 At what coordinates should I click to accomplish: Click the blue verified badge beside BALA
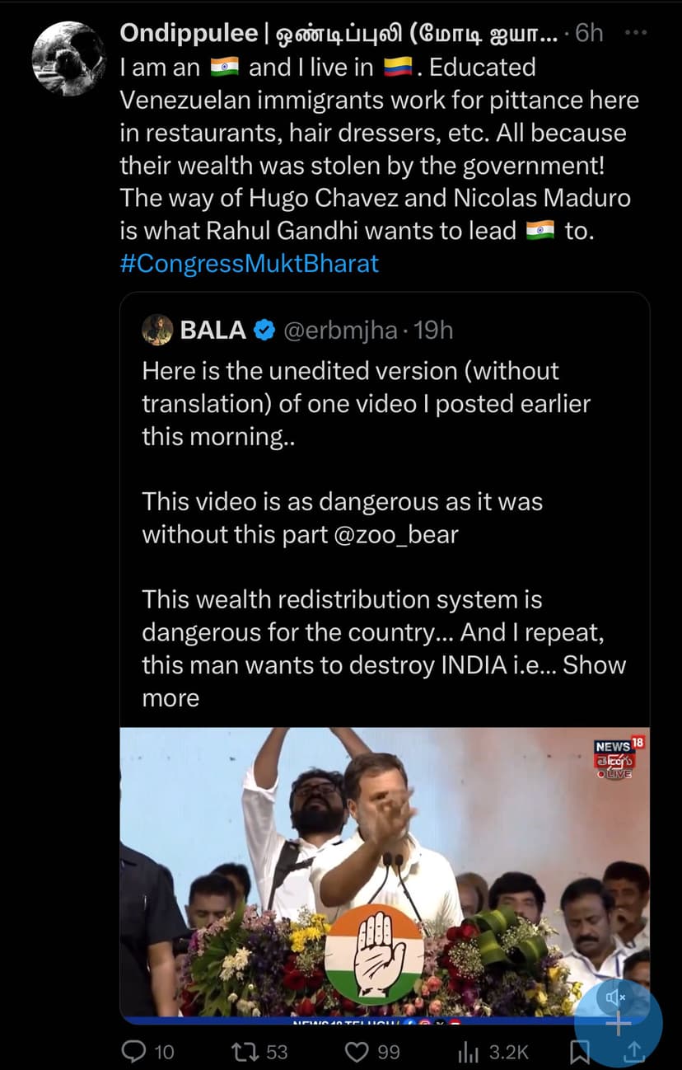pyautogui.click(x=264, y=331)
